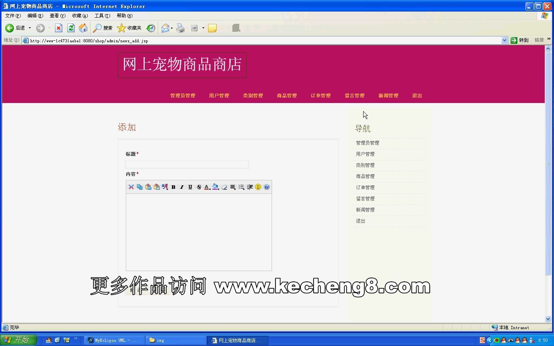Screen dimensions: 554x346
Task: Open 订单管理 in top navigation
Action: click(320, 96)
